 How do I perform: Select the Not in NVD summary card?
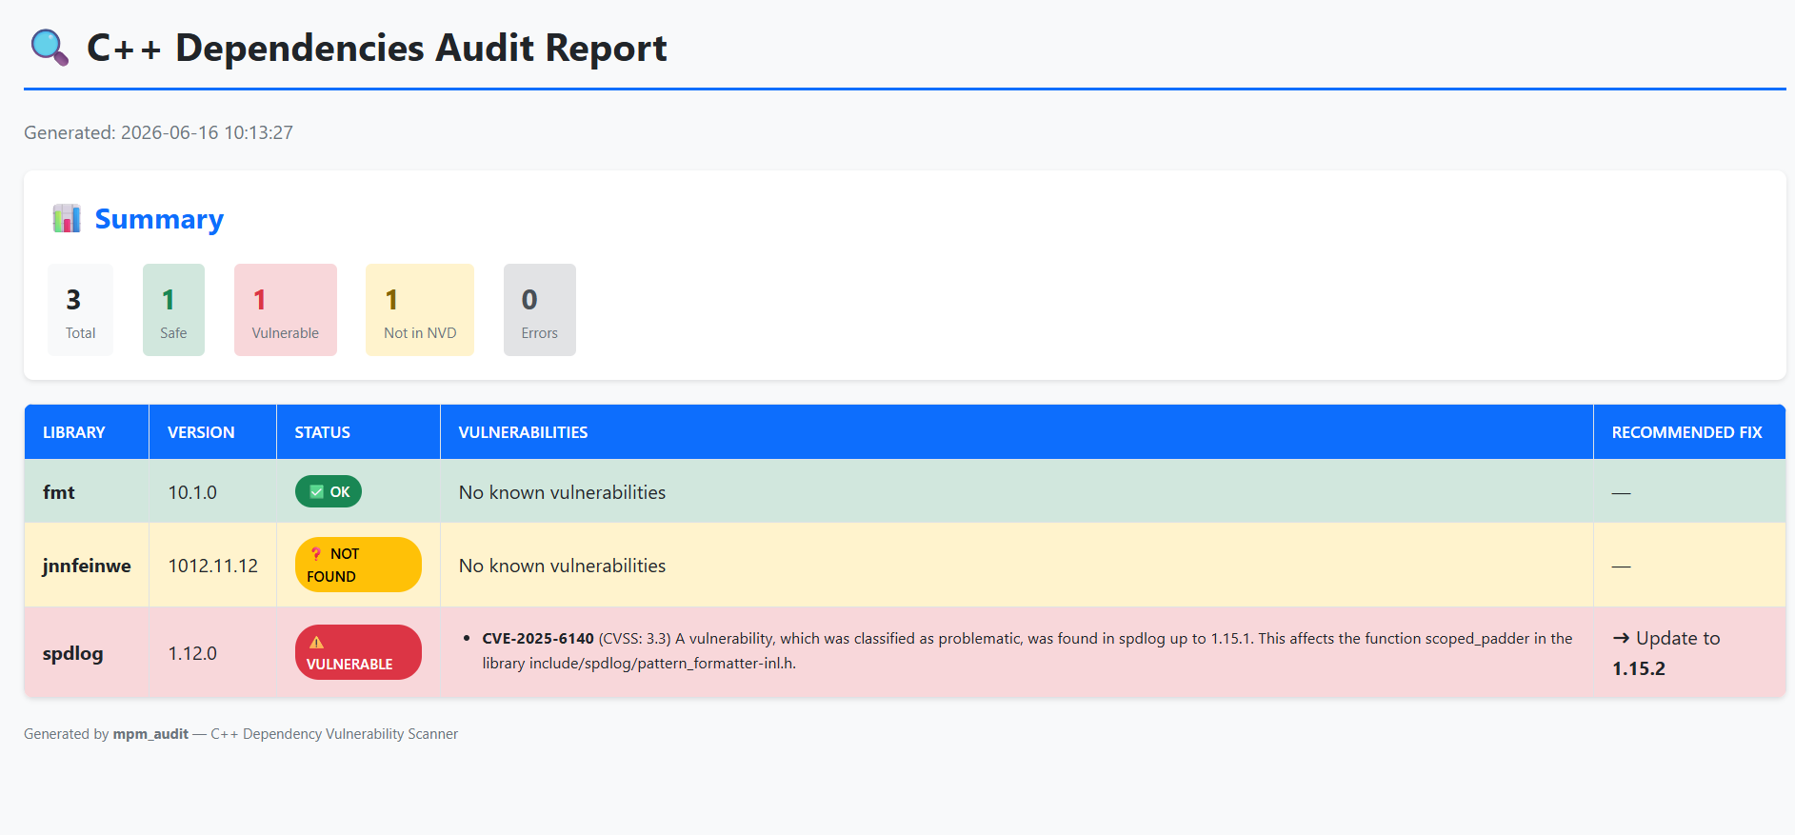tap(420, 309)
